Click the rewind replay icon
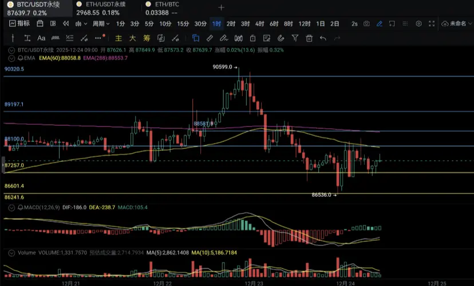The image size is (474, 286). [x=66, y=23]
